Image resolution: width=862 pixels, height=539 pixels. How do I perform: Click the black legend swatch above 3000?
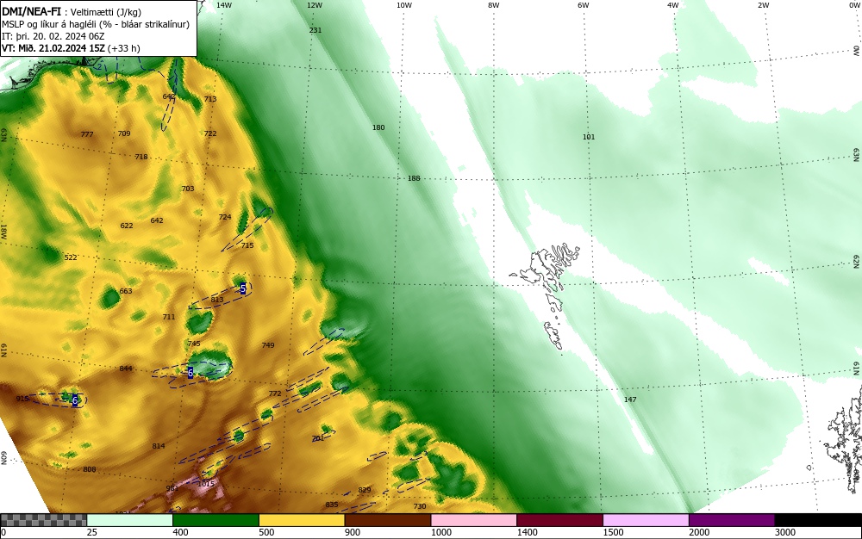(818, 520)
